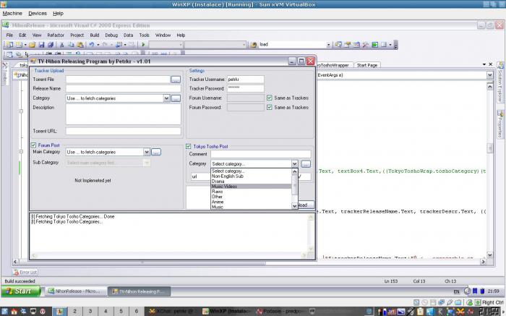Screen dimensions: 506x316
Task: Click the category list scroll-down arrow
Action: [x=294, y=205]
